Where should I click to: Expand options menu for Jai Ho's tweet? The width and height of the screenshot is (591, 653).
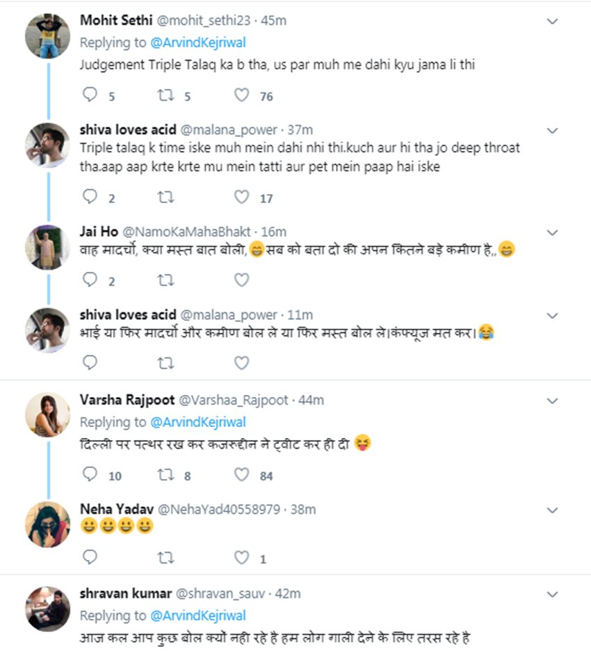pyautogui.click(x=553, y=232)
